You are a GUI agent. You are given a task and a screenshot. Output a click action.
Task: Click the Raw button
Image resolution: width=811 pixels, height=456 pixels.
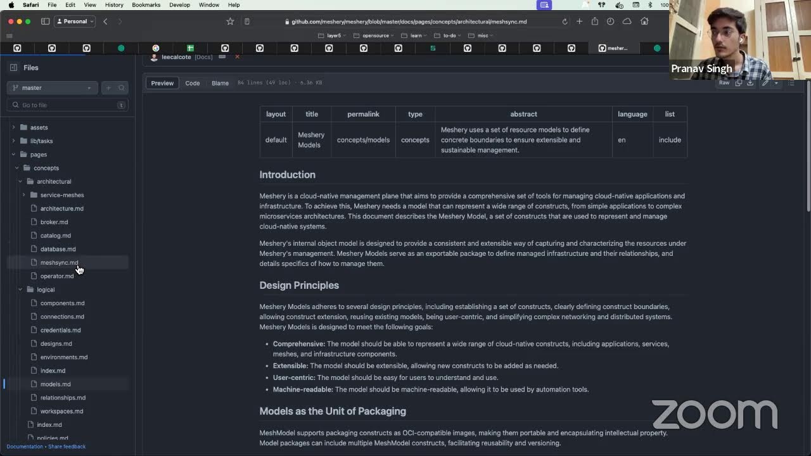click(x=724, y=83)
